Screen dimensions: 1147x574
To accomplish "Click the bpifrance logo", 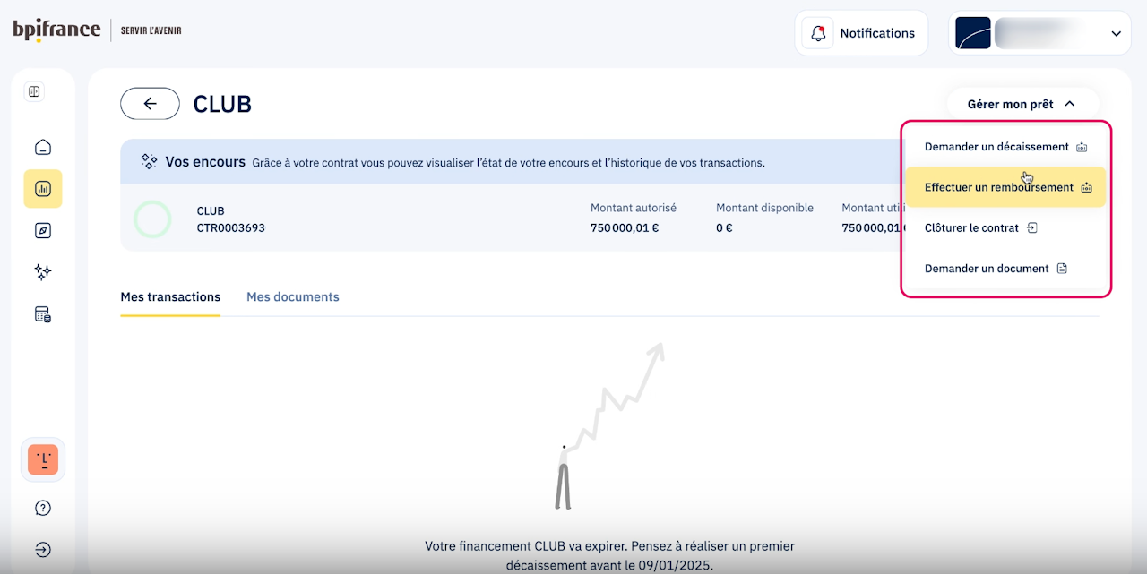I will (56, 30).
